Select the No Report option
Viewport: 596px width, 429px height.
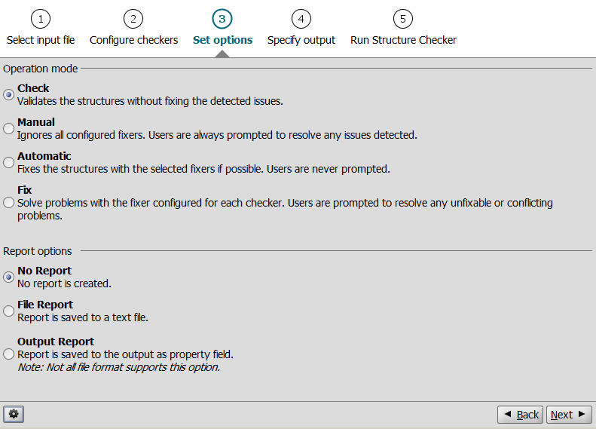pos(9,277)
